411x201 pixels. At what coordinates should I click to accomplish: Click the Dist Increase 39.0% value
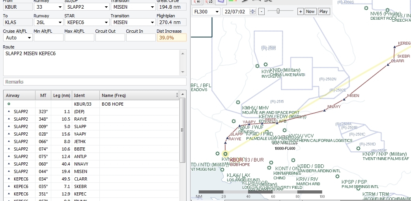[172, 38]
